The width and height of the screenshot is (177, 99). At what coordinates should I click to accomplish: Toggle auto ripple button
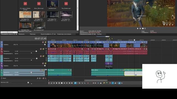115,83
